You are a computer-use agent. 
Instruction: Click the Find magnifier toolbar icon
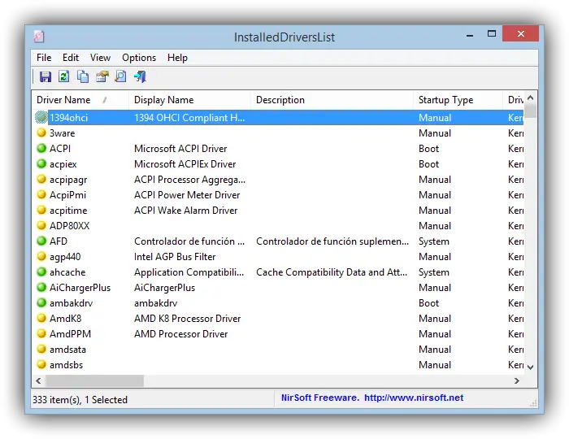[x=120, y=76]
